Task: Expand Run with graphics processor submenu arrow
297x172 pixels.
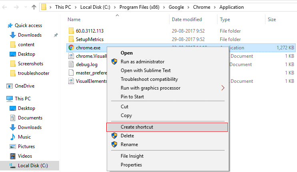Action: pyautogui.click(x=223, y=88)
